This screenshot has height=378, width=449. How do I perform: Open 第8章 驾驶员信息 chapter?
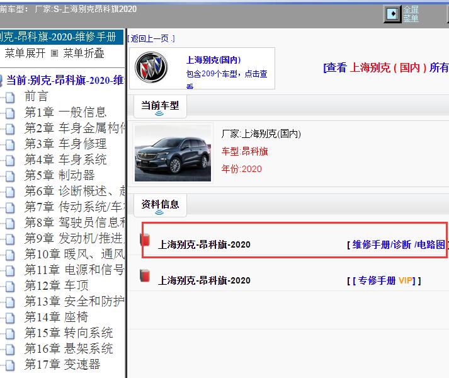75,222
